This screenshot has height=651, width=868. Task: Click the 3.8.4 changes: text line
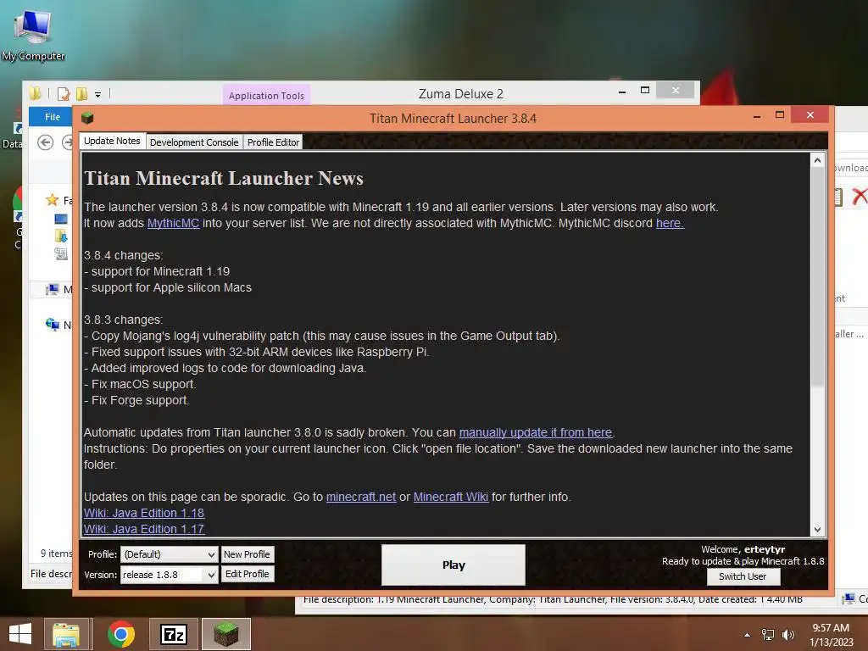[124, 255]
